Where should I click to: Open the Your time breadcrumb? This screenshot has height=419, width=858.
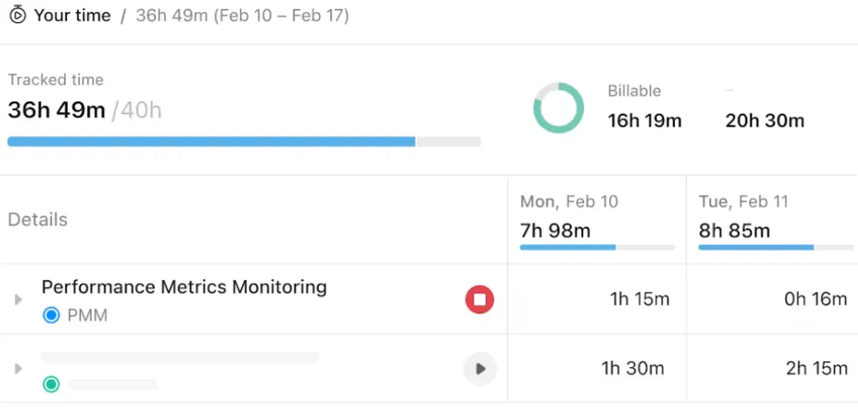click(x=73, y=15)
